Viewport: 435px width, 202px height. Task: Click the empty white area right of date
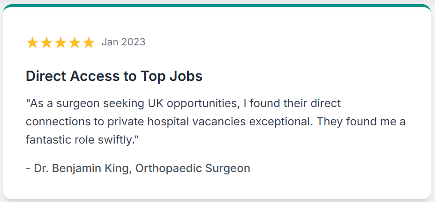277,42
